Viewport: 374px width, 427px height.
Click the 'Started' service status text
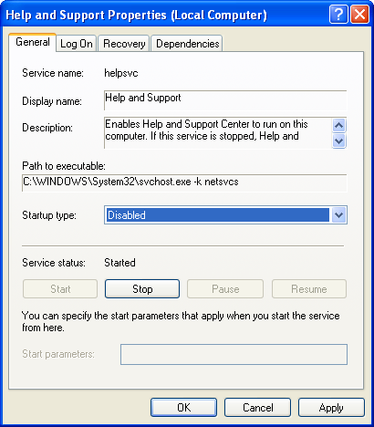pyautogui.click(x=119, y=263)
